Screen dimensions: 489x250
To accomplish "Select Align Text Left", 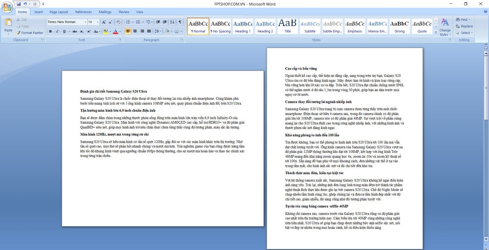I will pos(128,31).
